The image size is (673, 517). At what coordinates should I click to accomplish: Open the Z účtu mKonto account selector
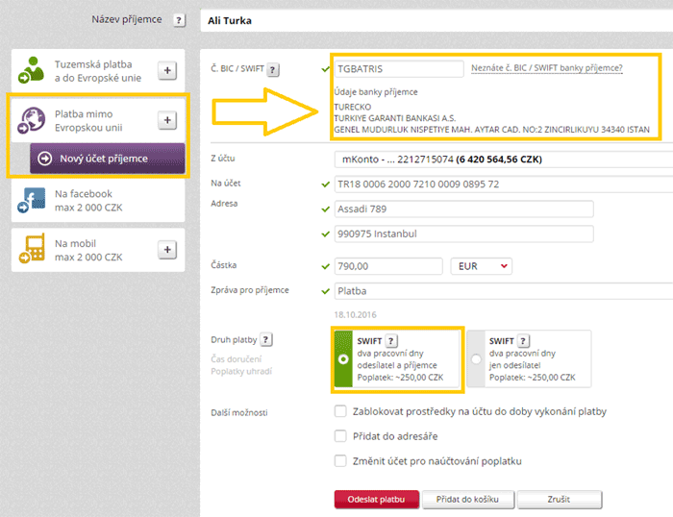coord(504,160)
